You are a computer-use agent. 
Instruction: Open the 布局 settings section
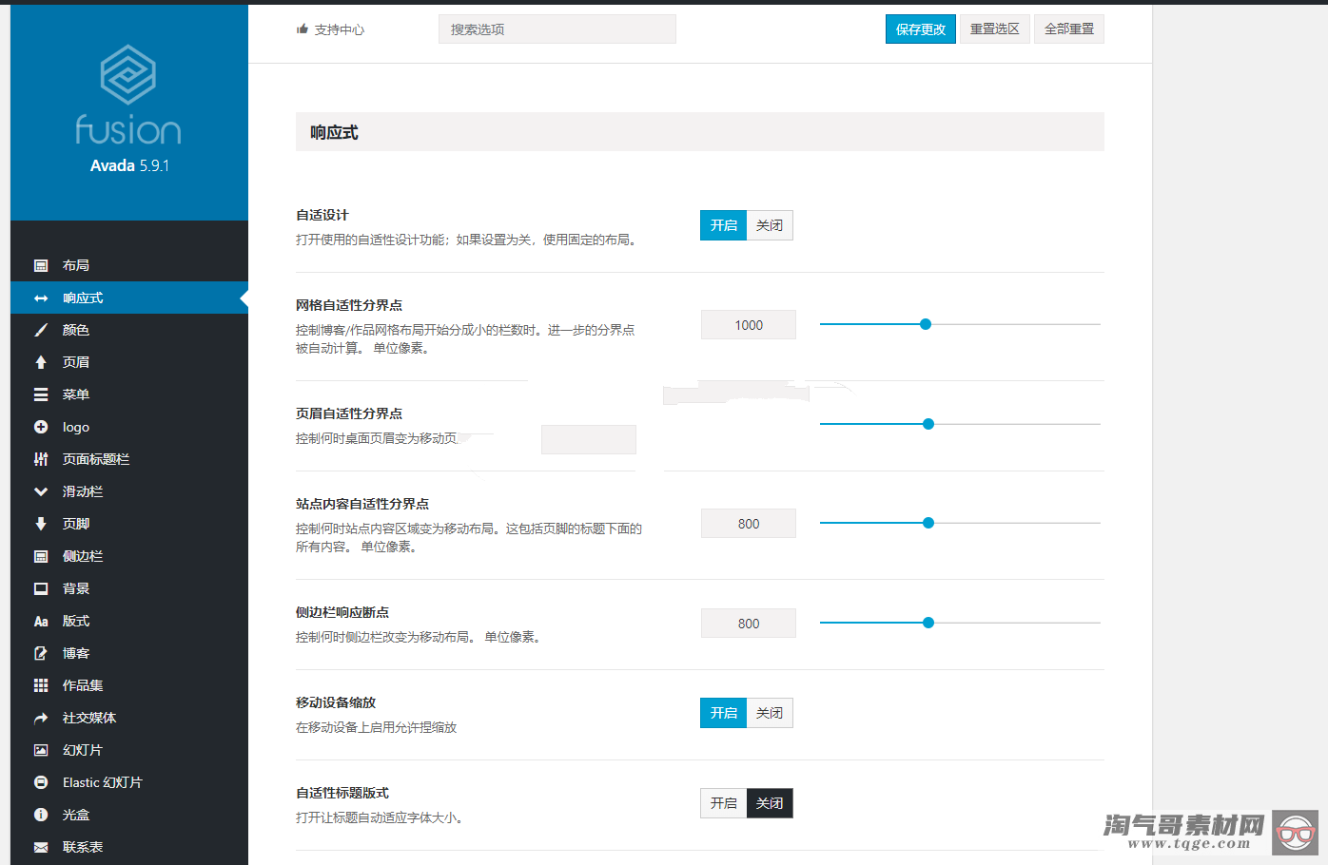tap(129, 265)
